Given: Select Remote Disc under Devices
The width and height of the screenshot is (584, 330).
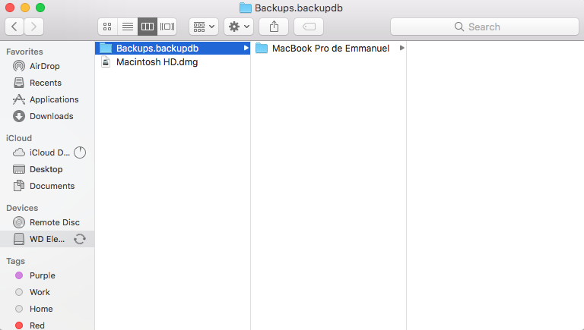Looking at the screenshot, I should tap(46, 222).
